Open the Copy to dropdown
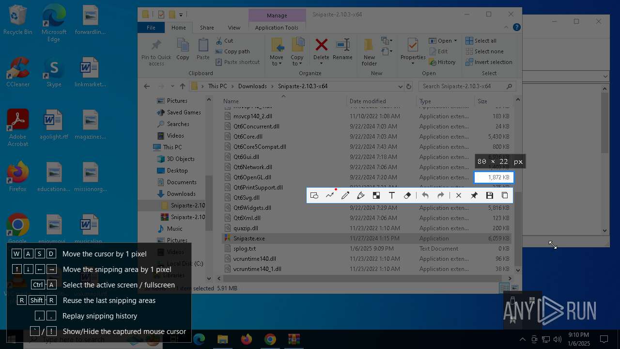This screenshot has width=620, height=349. 297,52
